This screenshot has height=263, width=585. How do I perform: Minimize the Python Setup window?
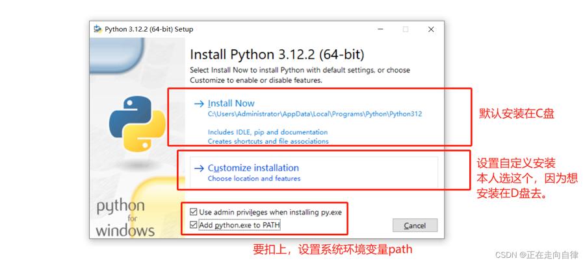point(380,29)
